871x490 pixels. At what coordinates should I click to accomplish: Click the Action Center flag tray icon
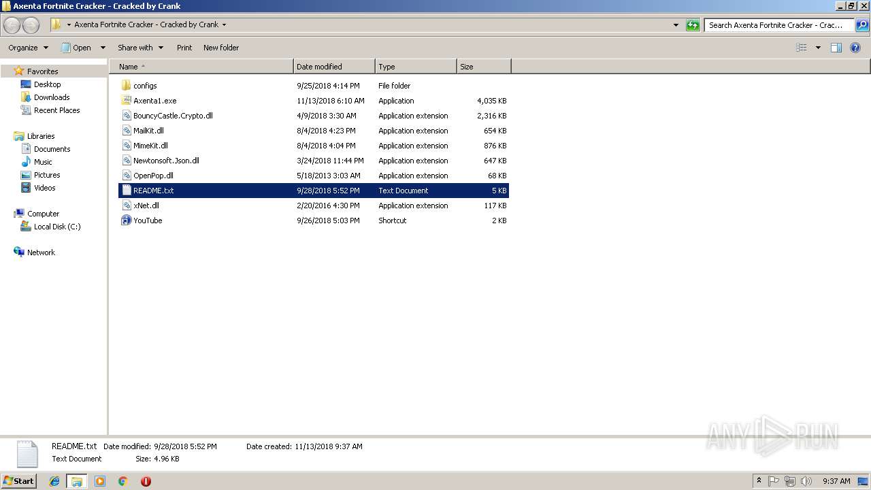coord(774,481)
